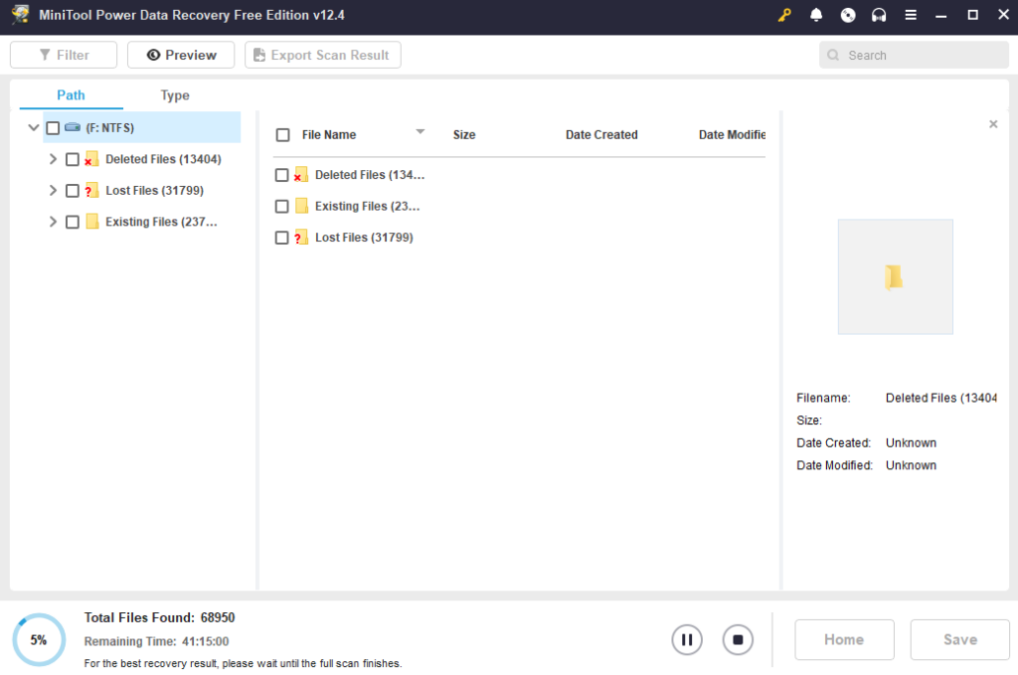Viewport: 1018px width, 675px height.
Task: Check Deleted Files (13404) checkbox in tree
Action: (72, 159)
